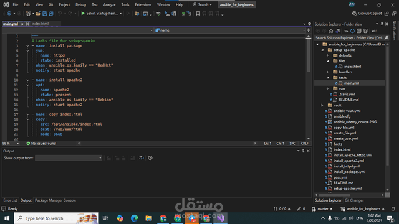Switch to the index.html editor tab
The height and width of the screenshot is (224, 399).
40,24
